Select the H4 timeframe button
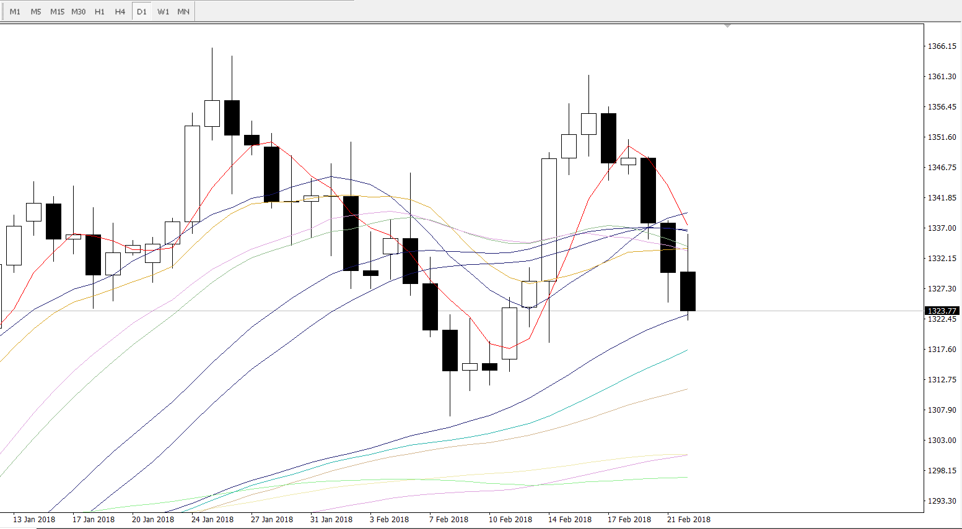Screen dimensions: 962x529 coord(120,12)
